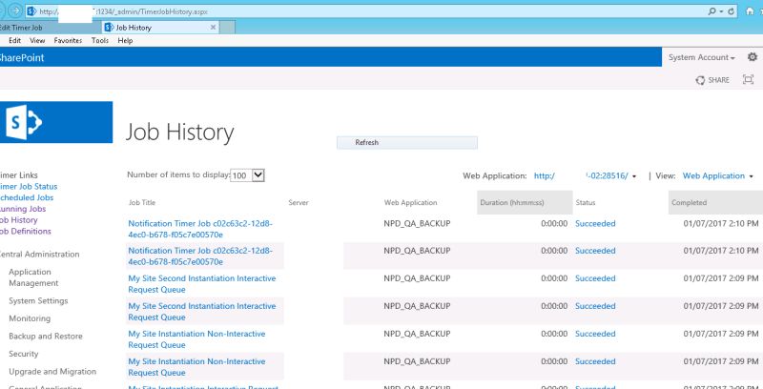Screen dimensions: 763x389
Task: Click the address bar search dropdown arrow
Action: (x=721, y=11)
